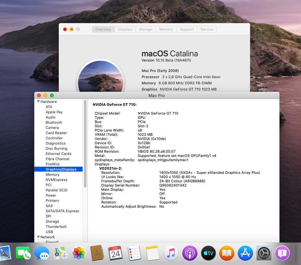Open System Preferences gear in dock
301x265 pixels.
[264, 253]
